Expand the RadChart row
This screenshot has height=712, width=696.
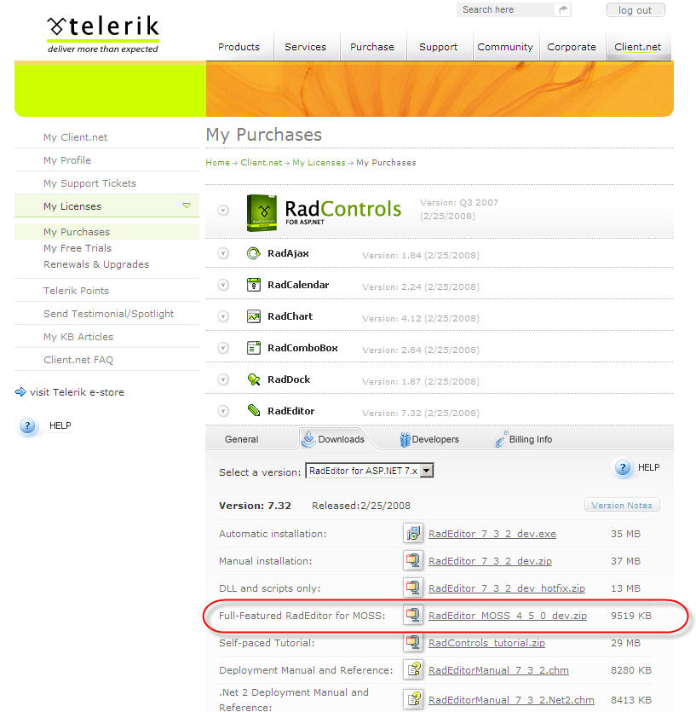coord(223,316)
